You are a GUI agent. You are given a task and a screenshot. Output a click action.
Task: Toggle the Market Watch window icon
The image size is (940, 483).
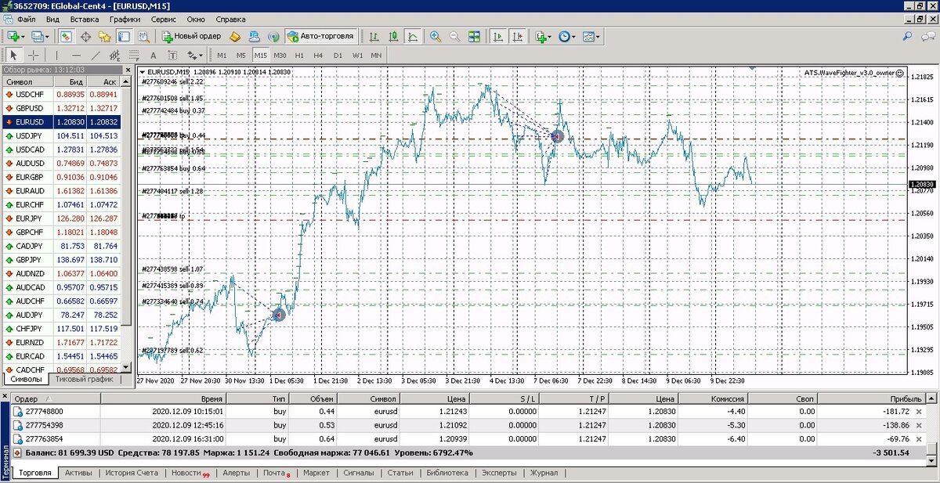67,36
